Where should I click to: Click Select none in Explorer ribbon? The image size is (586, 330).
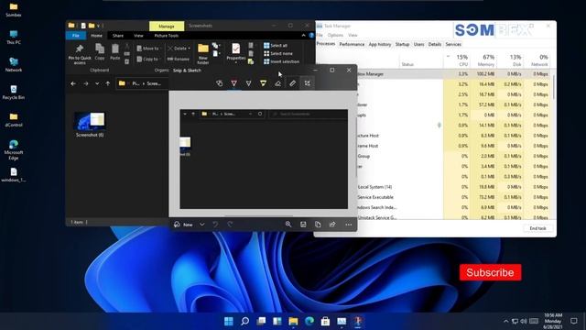(x=278, y=53)
